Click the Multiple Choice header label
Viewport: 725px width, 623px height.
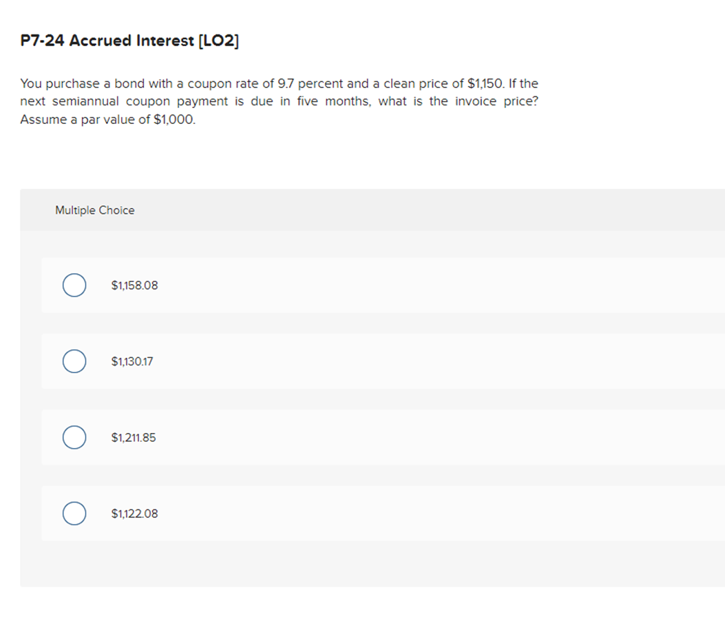pyautogui.click(x=95, y=210)
